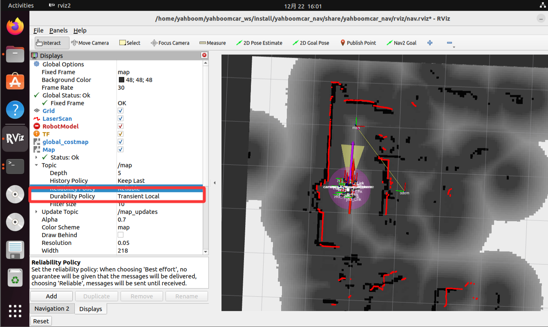Pick the Measure tool
The image size is (548, 327).
coord(212,43)
